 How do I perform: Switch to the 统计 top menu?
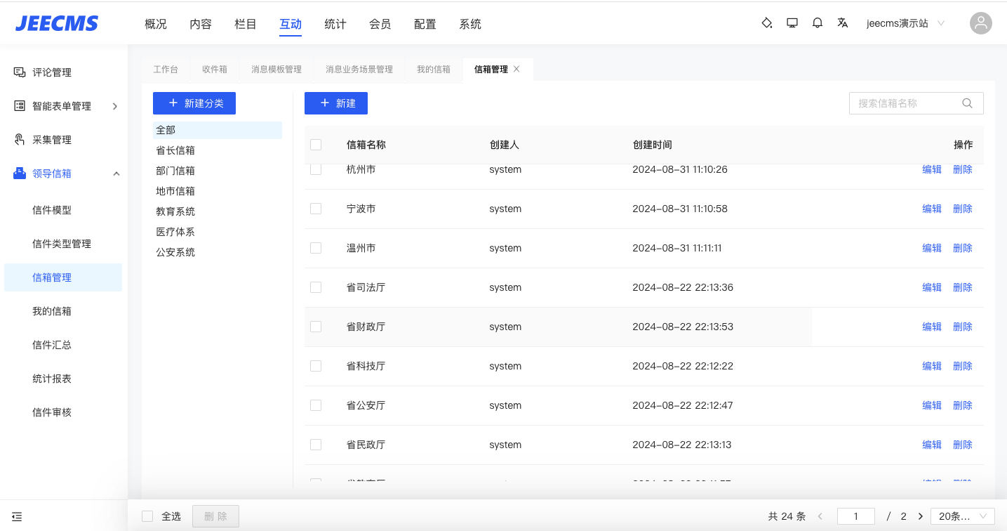click(335, 24)
